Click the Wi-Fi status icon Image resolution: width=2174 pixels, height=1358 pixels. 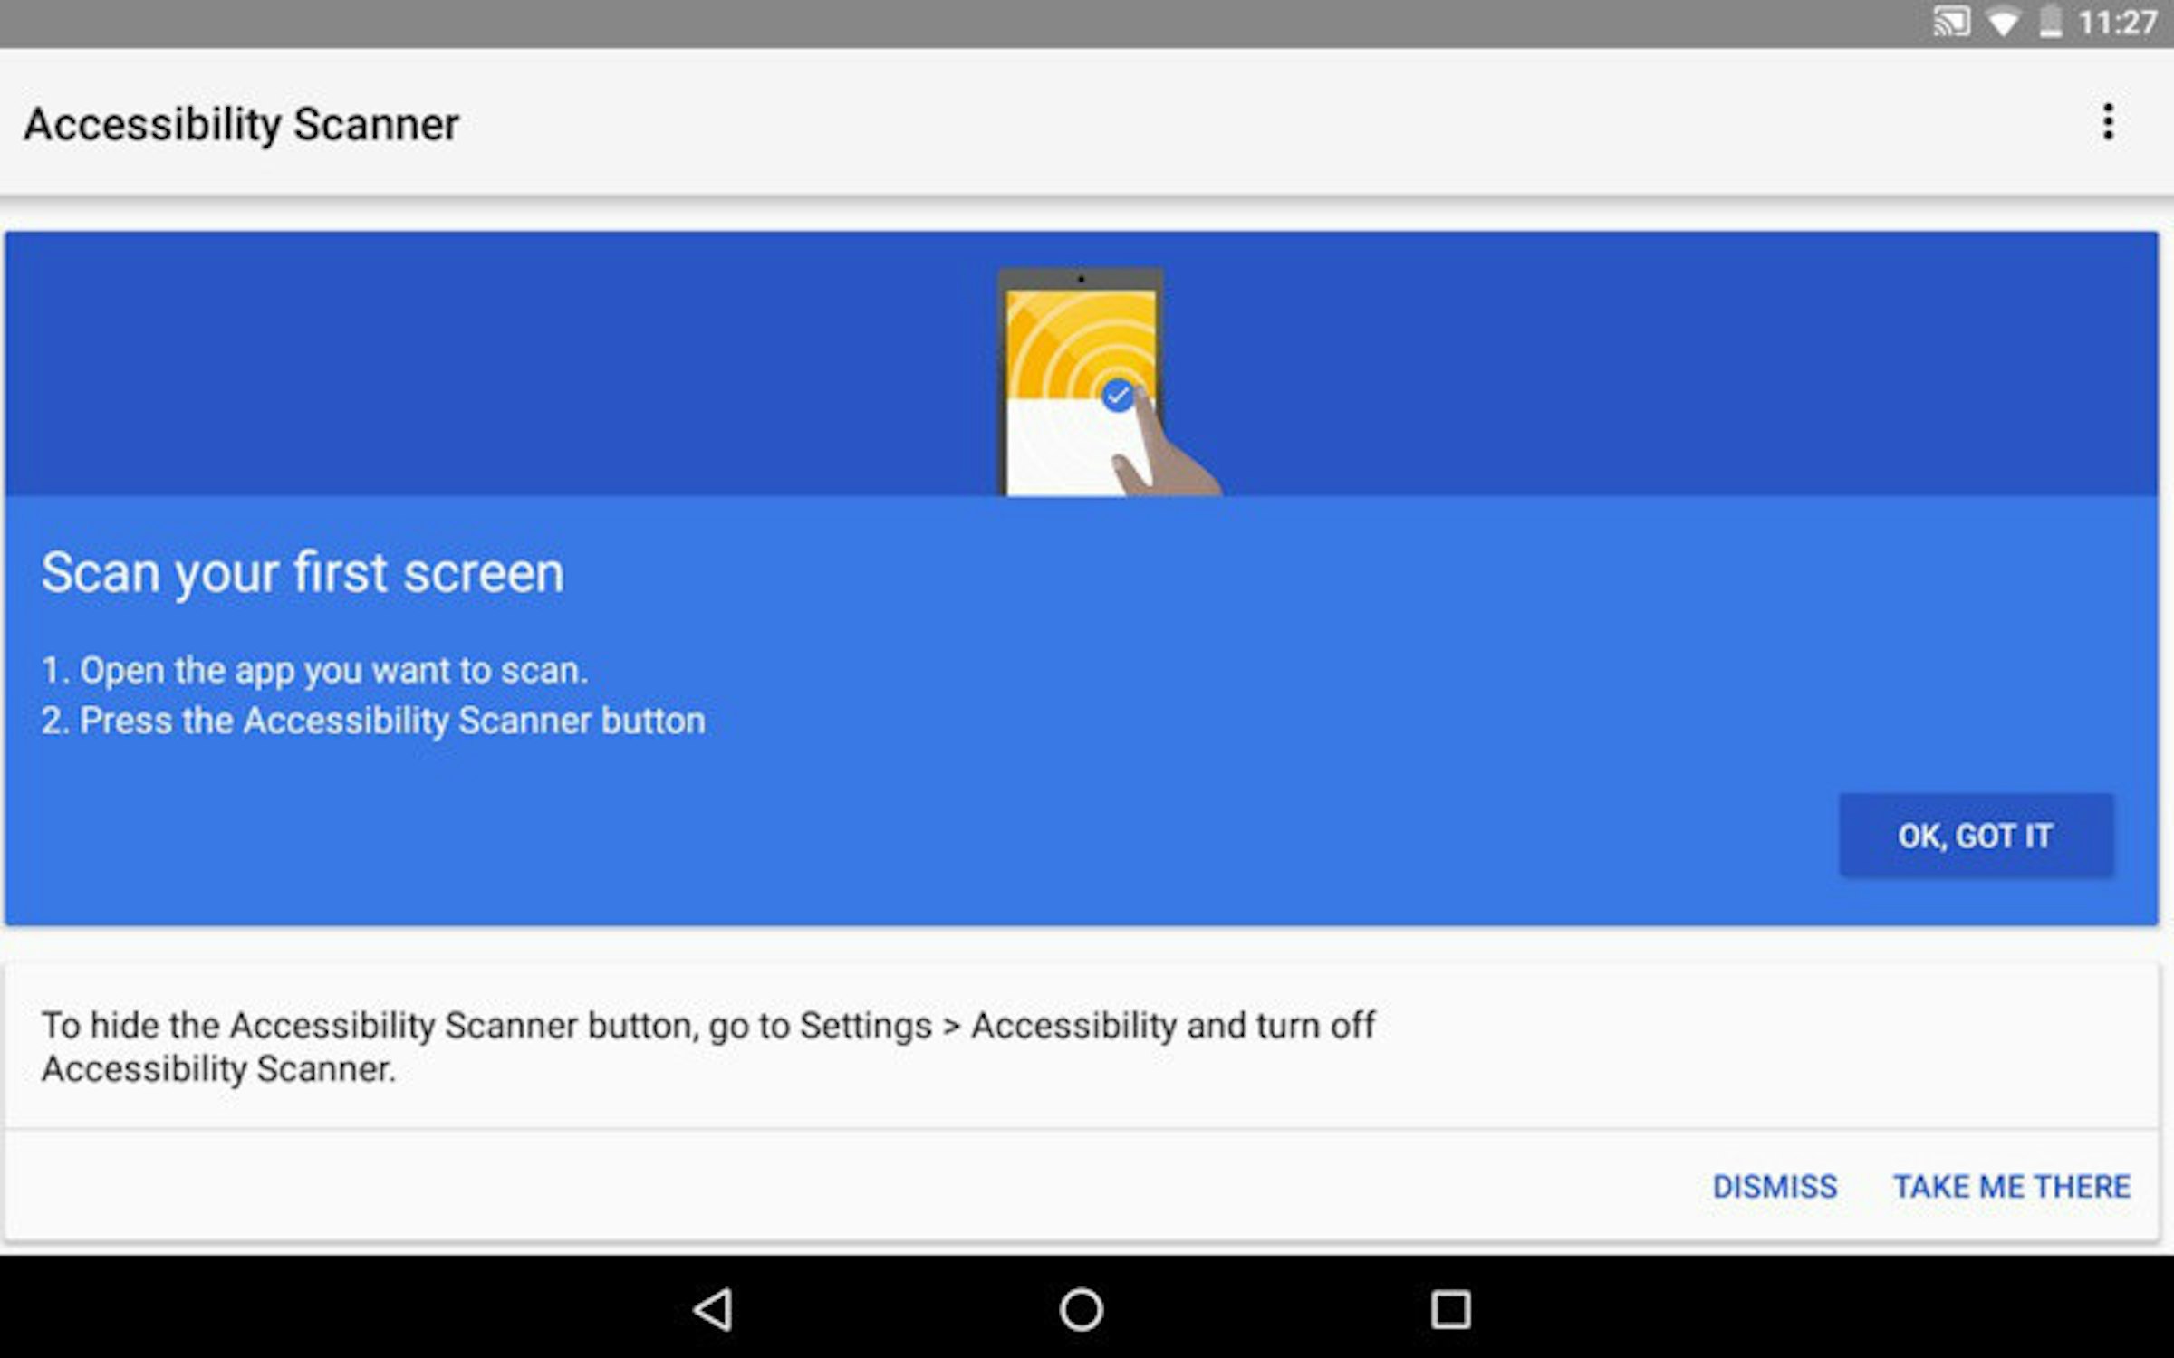point(2003,23)
